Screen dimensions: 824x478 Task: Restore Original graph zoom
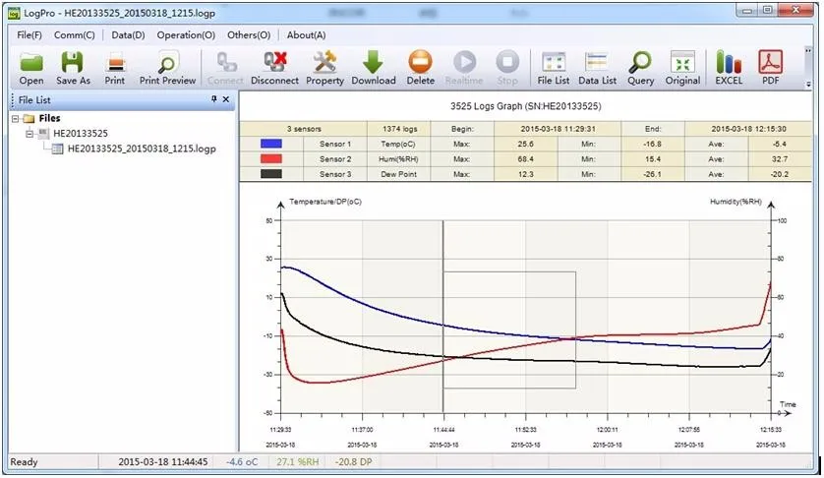(682, 69)
